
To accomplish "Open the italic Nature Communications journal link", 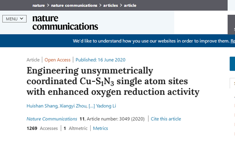I will point(52,119).
